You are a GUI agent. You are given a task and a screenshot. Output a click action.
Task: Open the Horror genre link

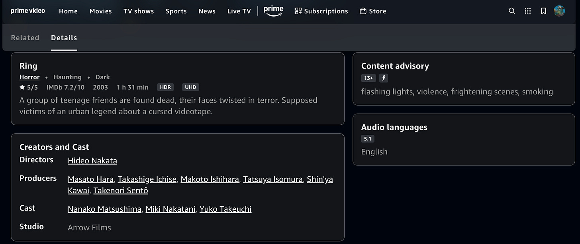(x=29, y=77)
